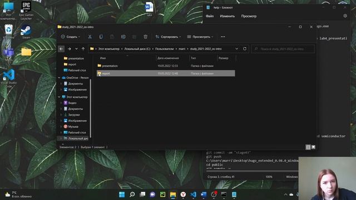The width and height of the screenshot is (356, 200).
Task: Open Notepad from the taskbar
Action: pyautogui.click(x=234, y=194)
